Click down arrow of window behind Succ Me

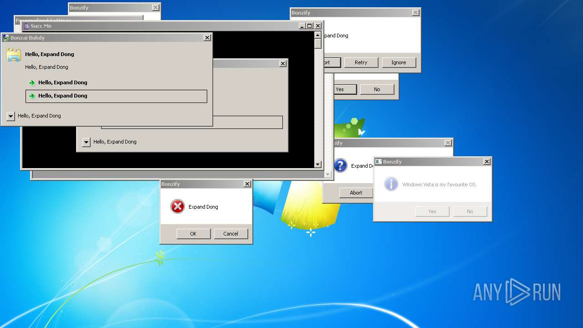[x=327, y=174]
